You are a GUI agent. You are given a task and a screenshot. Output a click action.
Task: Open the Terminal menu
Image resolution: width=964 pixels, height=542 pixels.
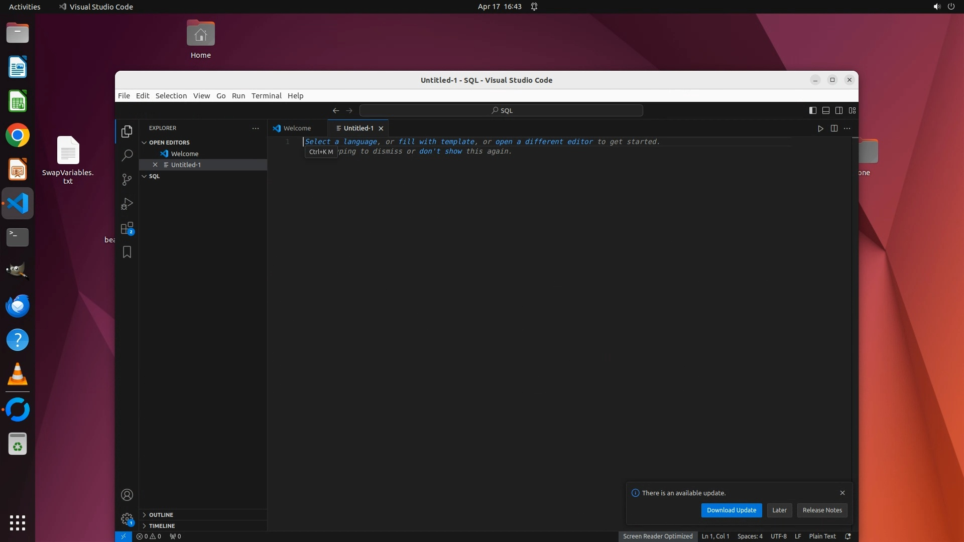click(266, 96)
